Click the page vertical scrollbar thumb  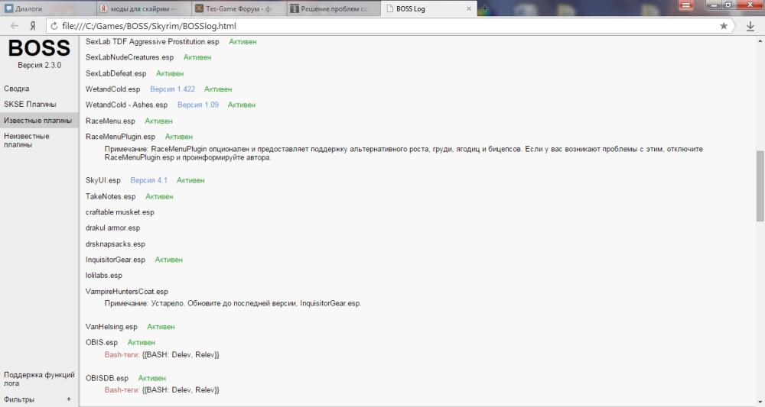click(x=760, y=186)
